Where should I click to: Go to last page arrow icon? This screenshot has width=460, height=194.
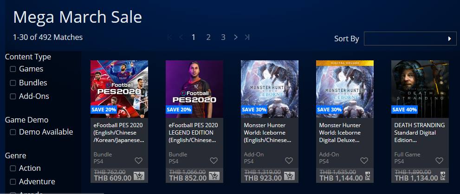(x=247, y=37)
